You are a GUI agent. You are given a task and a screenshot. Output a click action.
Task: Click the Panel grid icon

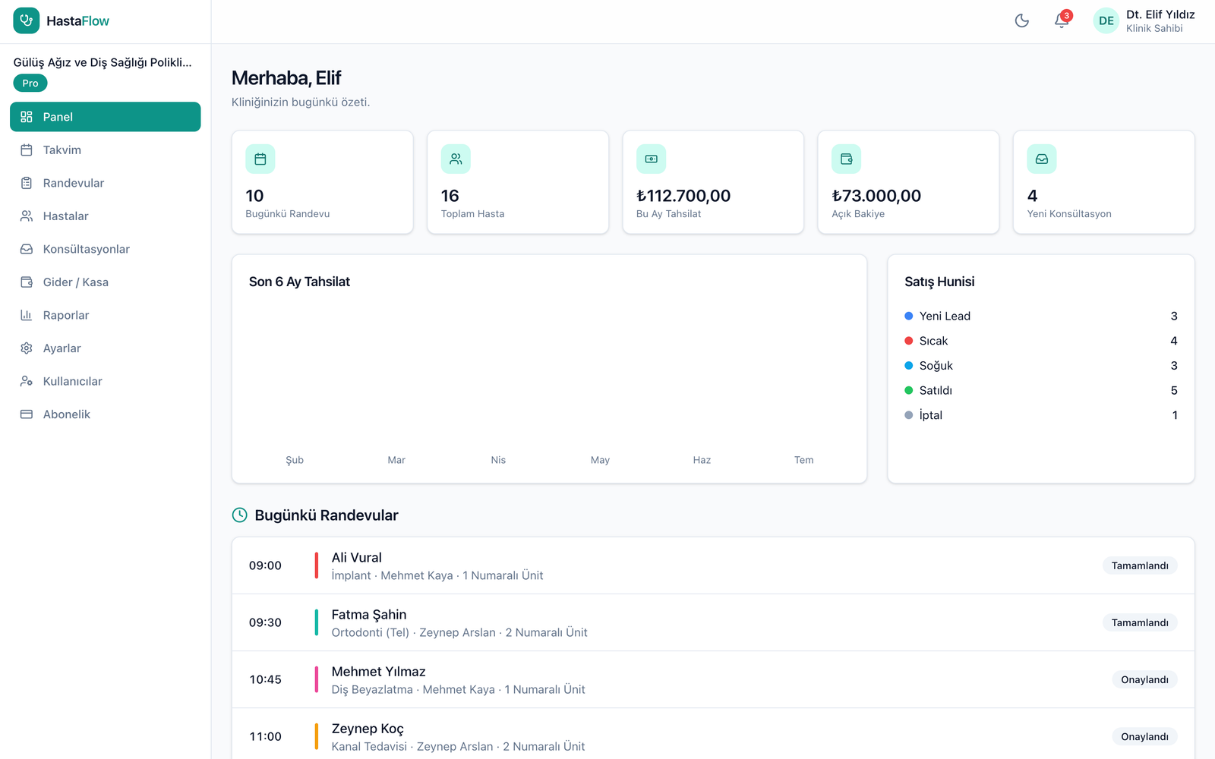click(27, 117)
